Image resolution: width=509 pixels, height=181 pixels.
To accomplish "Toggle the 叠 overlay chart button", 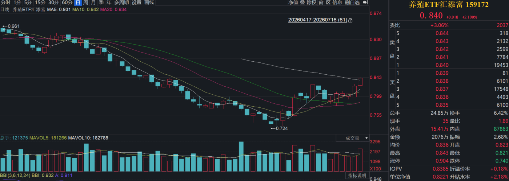I will 302,3.
